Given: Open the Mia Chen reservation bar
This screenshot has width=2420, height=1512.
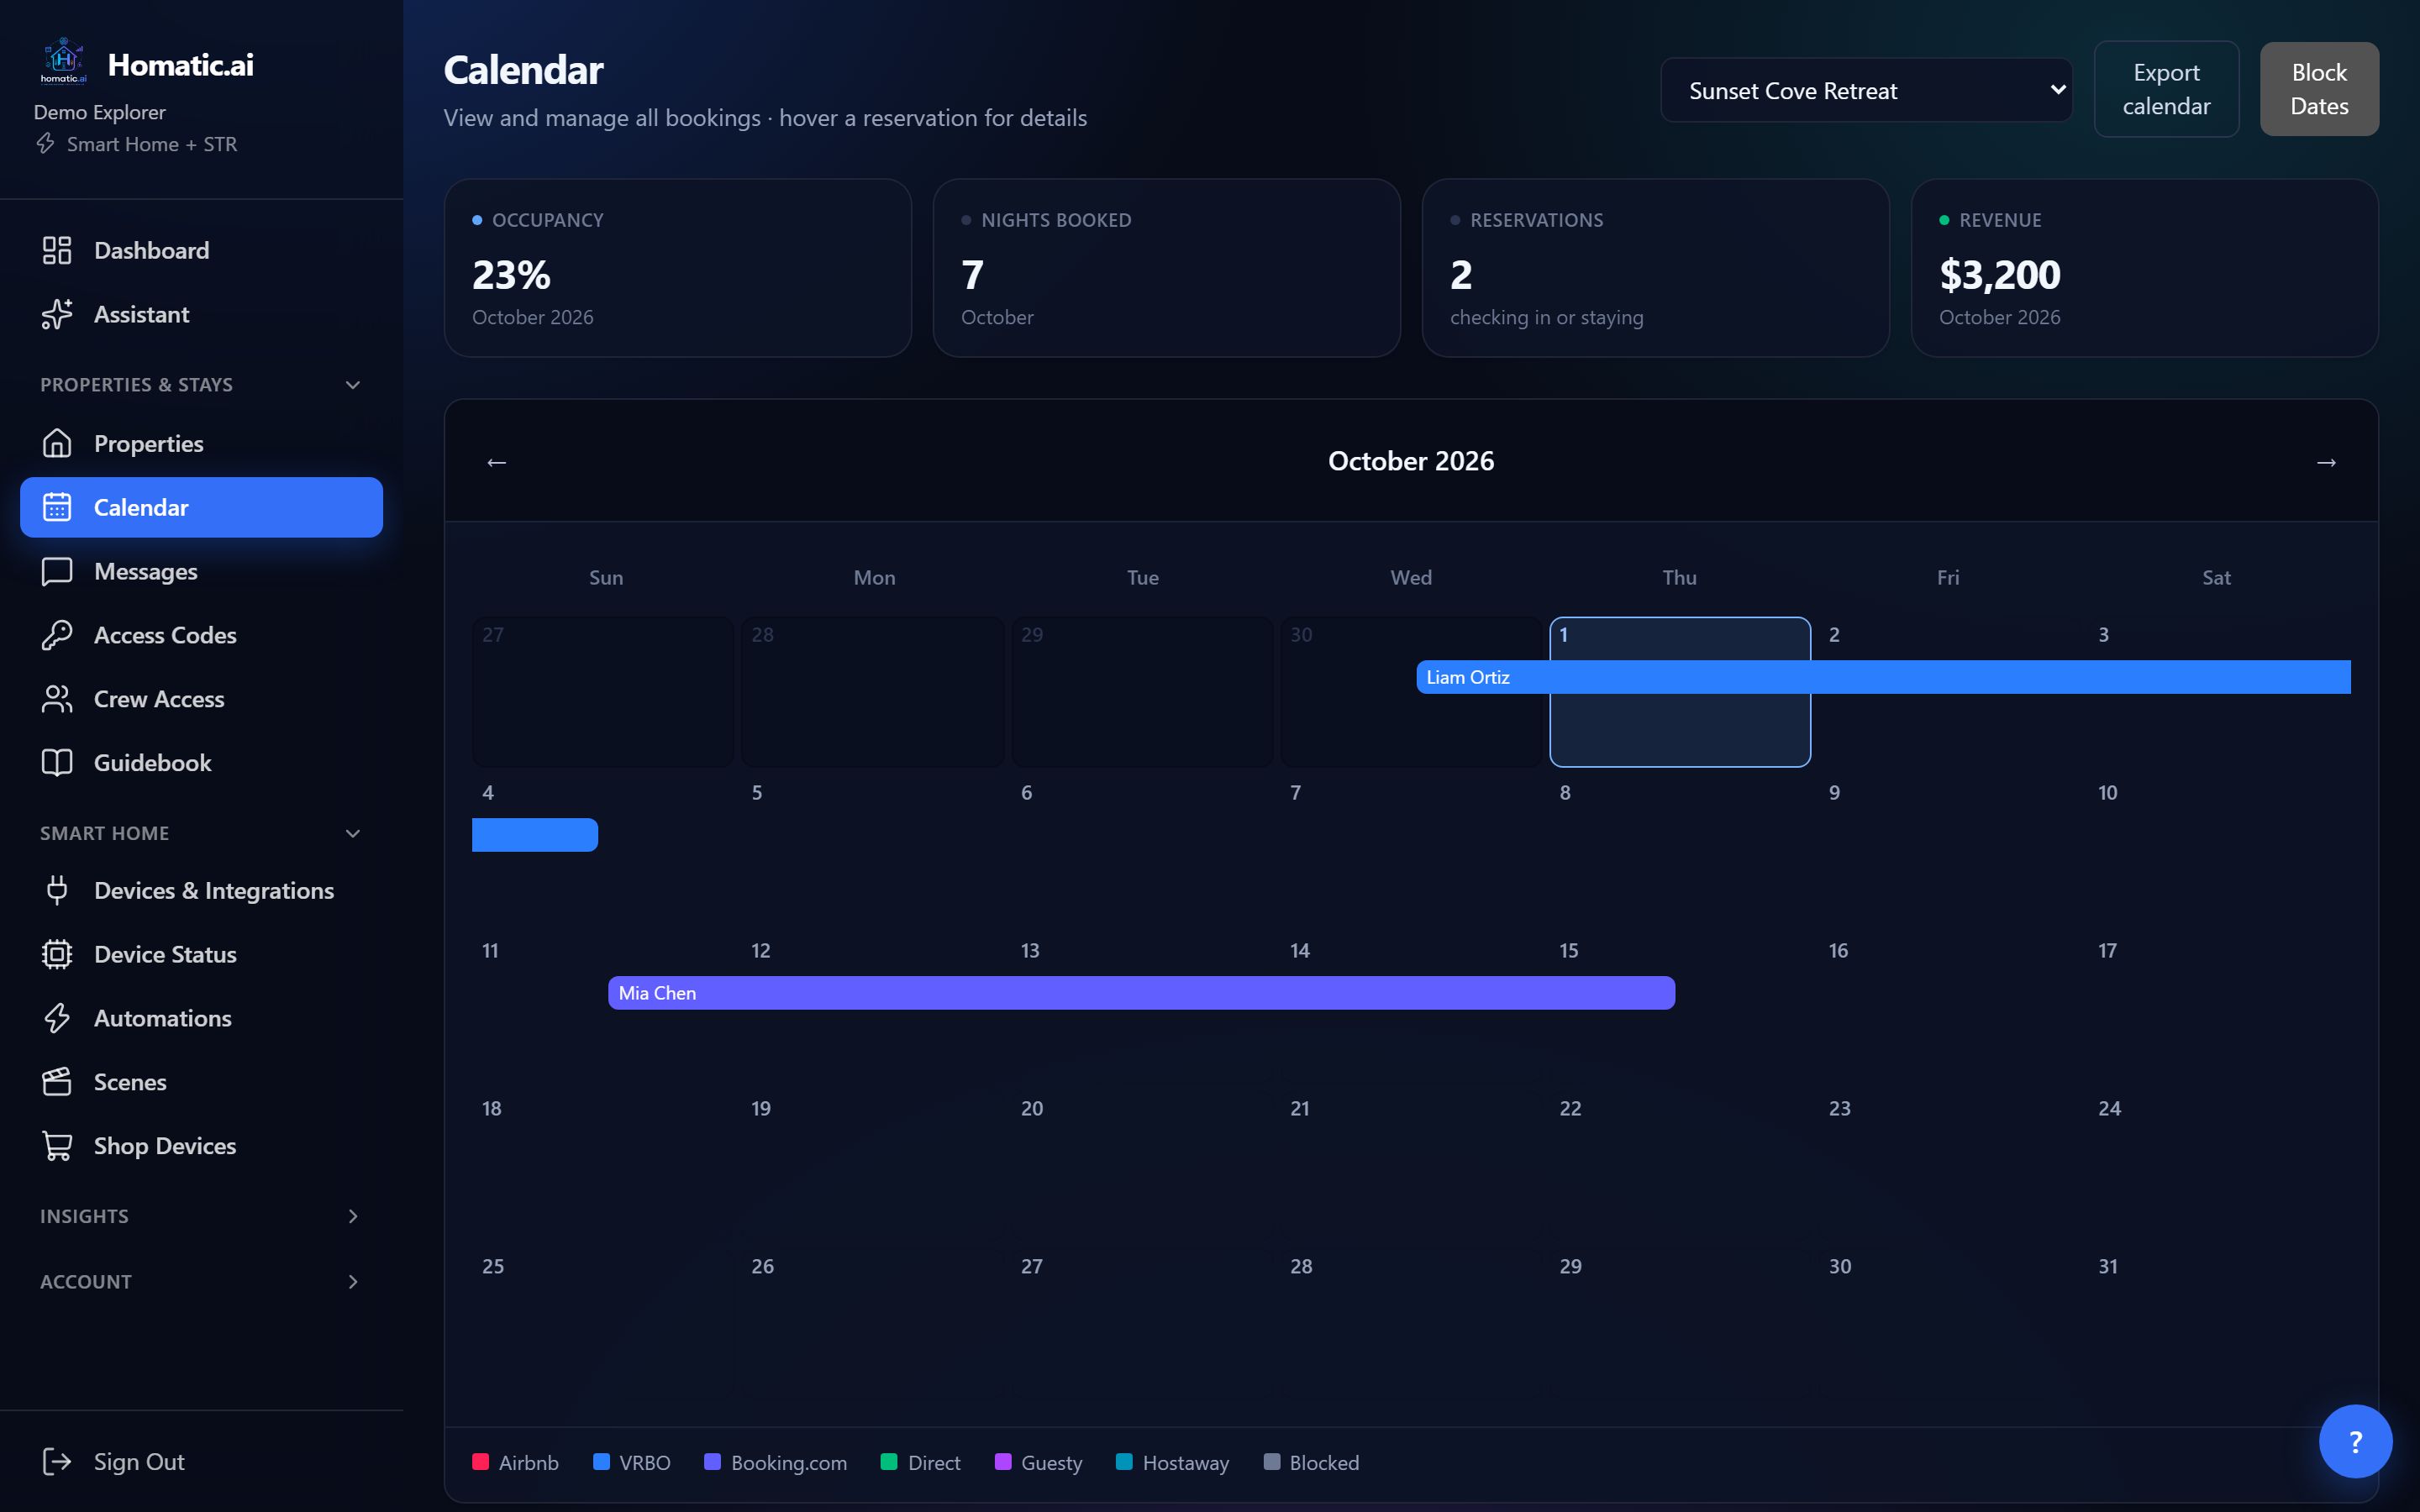Looking at the screenshot, I should [x=1141, y=993].
